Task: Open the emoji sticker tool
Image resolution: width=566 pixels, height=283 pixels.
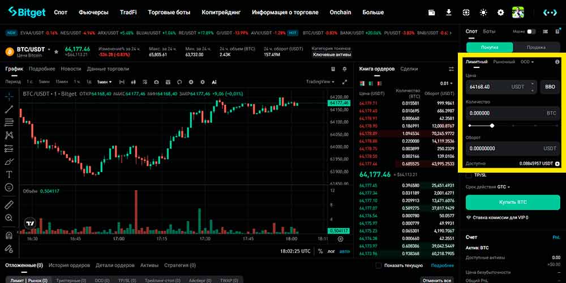Action: pyautogui.click(x=9, y=187)
